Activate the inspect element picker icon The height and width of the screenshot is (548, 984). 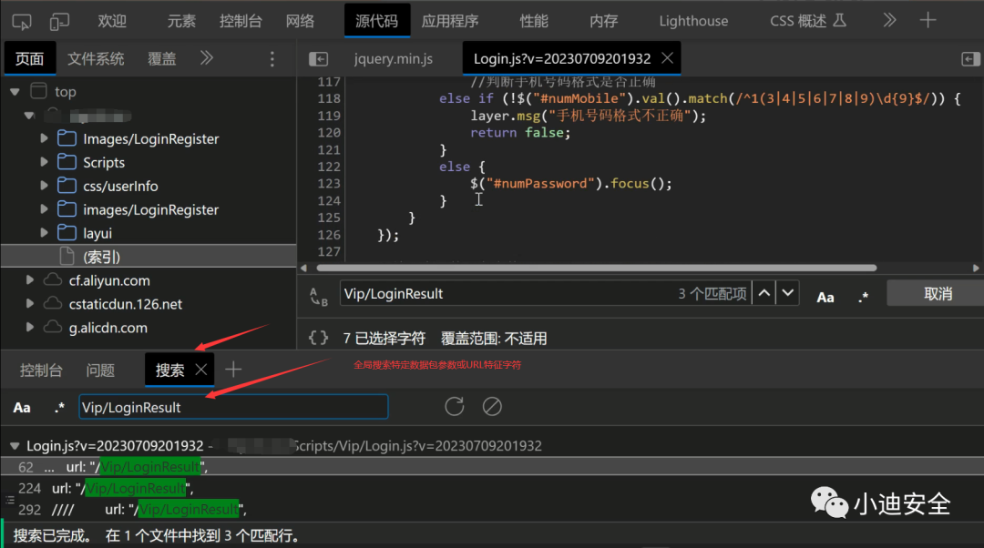pyautogui.click(x=21, y=22)
